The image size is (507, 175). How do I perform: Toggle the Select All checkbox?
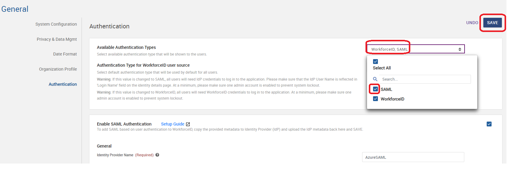(375, 62)
